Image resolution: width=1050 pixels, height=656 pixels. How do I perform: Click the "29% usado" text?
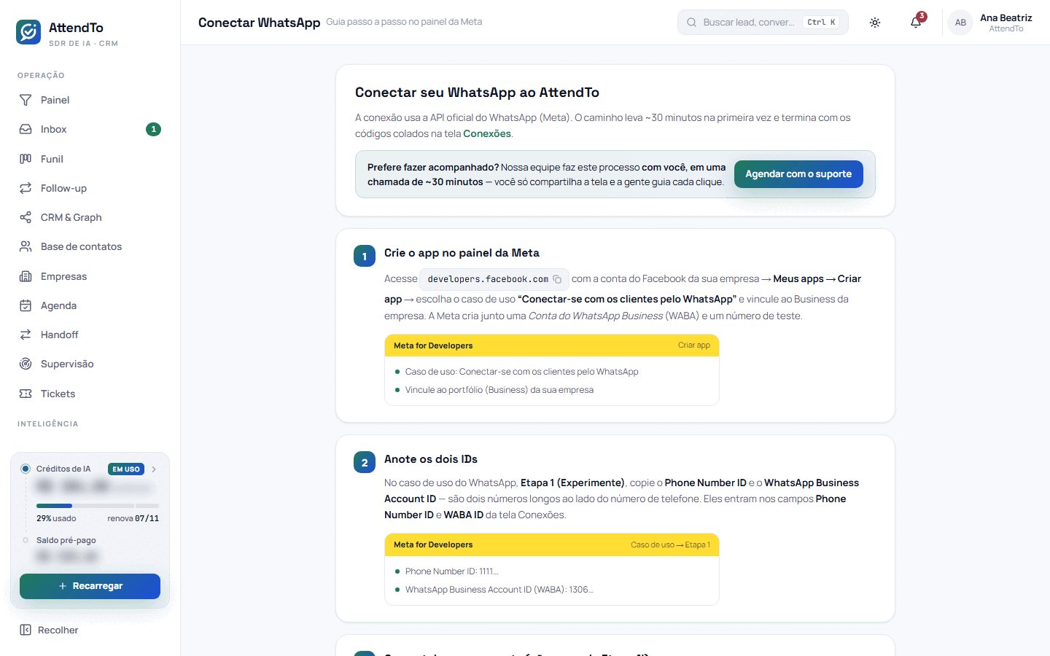tap(56, 518)
